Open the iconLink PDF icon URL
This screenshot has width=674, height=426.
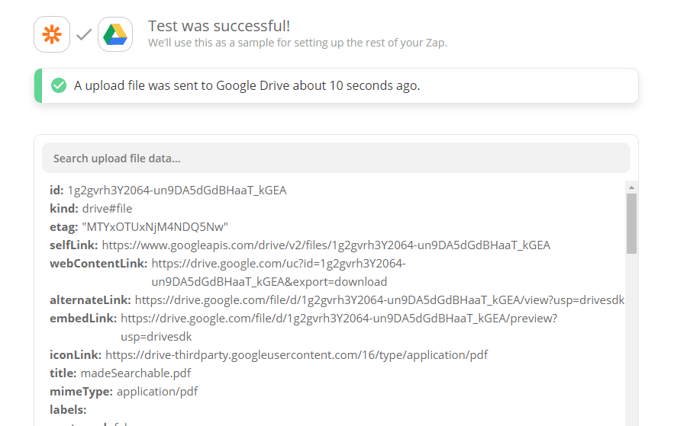[x=296, y=355]
